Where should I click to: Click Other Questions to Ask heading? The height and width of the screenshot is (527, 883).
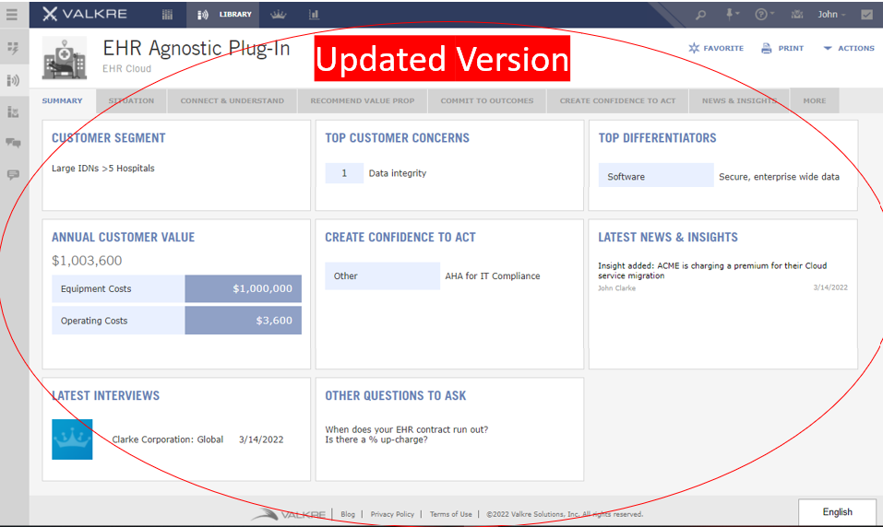(395, 396)
